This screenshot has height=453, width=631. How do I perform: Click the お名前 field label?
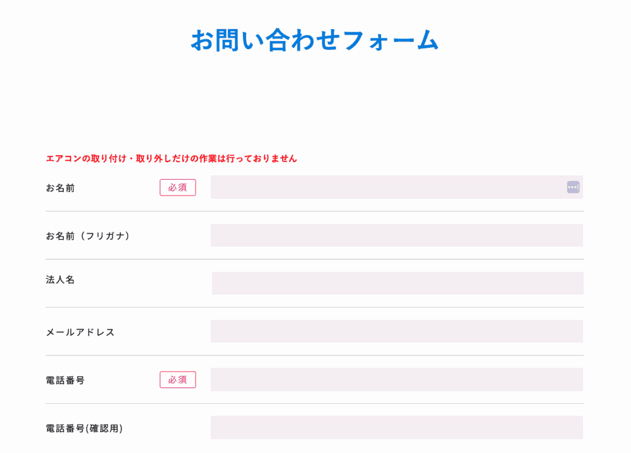pyautogui.click(x=61, y=188)
